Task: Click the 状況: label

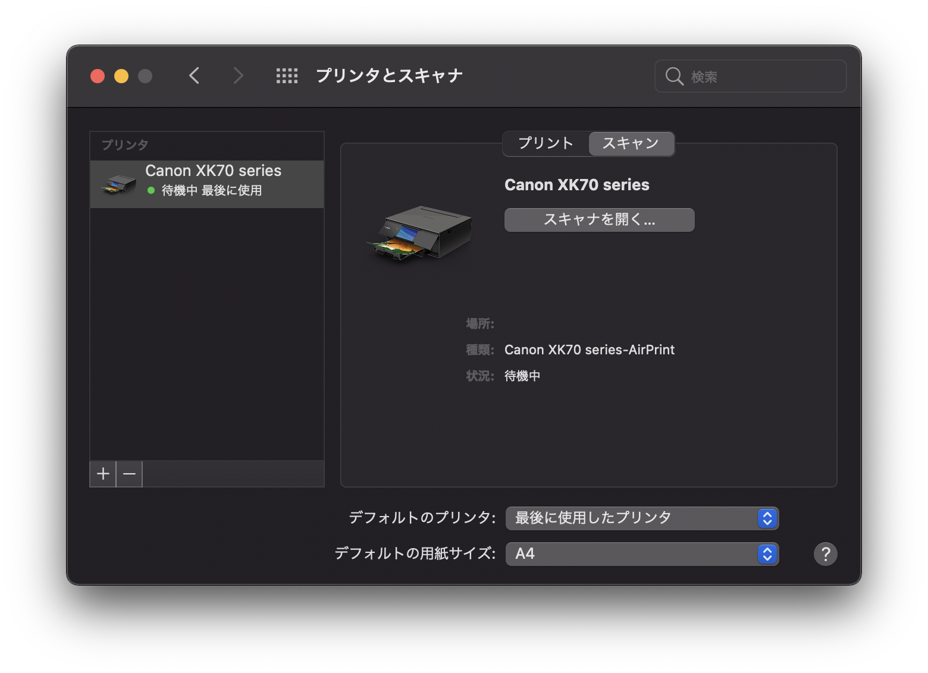Action: point(480,376)
